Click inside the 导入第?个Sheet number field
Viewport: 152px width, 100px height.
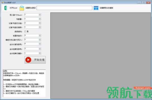pos(32,15)
